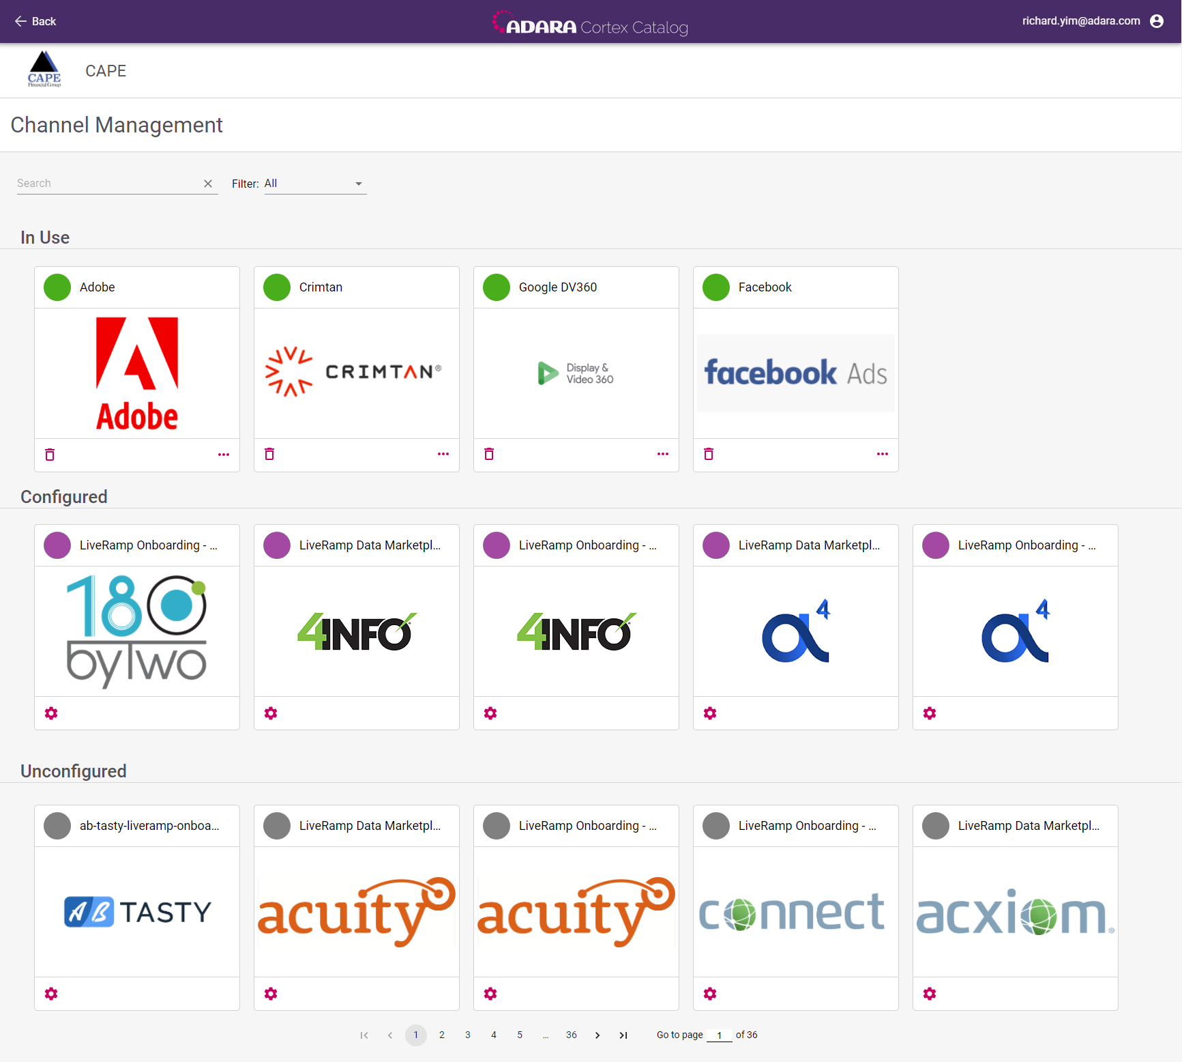Image resolution: width=1182 pixels, height=1062 pixels.
Task: Open the Filter All dropdown
Action: tap(315, 184)
